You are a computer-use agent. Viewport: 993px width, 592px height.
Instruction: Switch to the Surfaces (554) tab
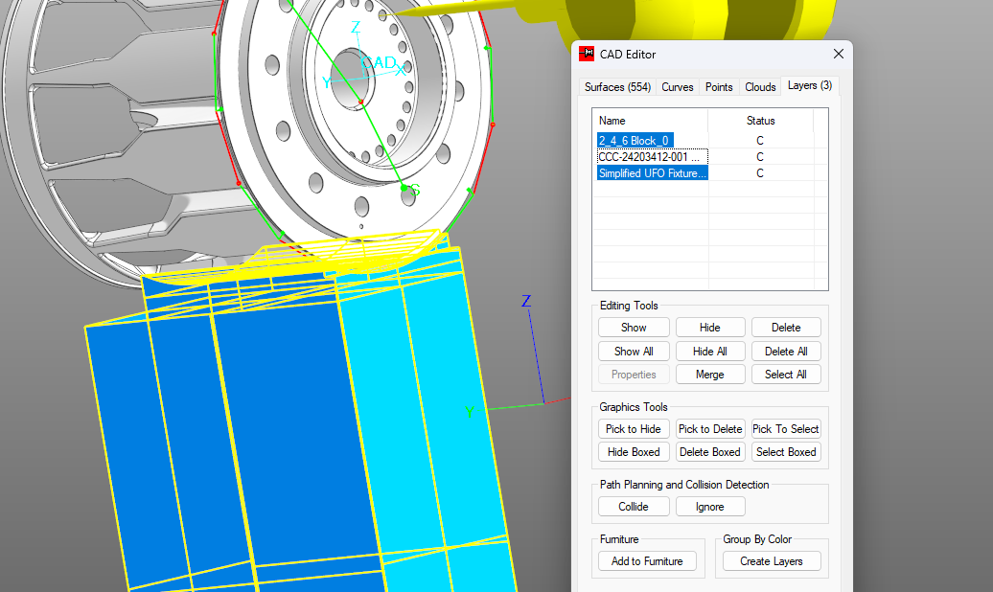pyautogui.click(x=617, y=87)
